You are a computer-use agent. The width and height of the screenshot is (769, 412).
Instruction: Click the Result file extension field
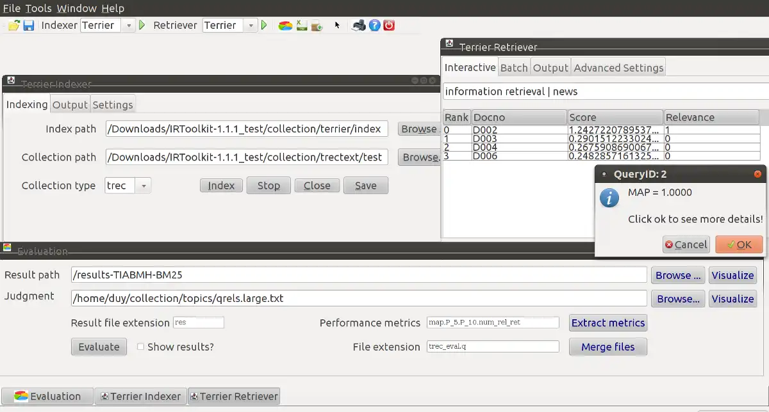tap(199, 322)
